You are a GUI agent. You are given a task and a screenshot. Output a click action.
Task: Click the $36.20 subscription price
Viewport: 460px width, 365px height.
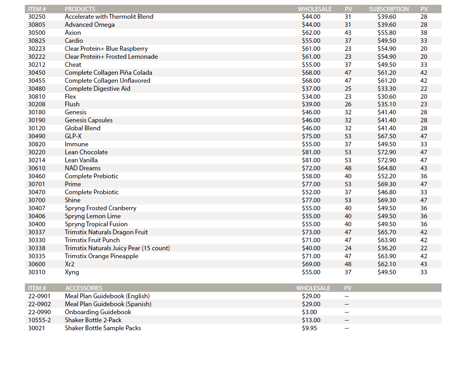point(387,248)
